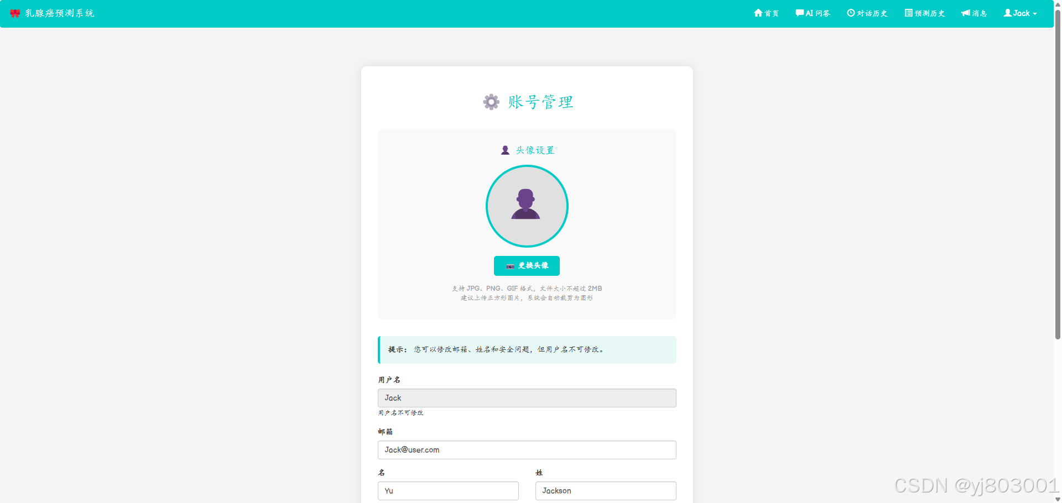
Task: Expand the Jack user dropdown
Action: point(1021,13)
